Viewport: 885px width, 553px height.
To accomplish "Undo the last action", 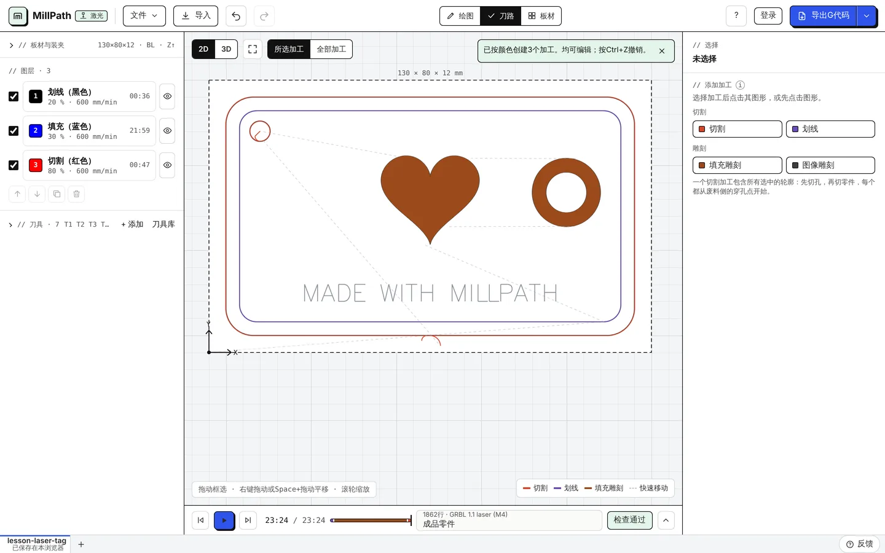I will (x=236, y=16).
